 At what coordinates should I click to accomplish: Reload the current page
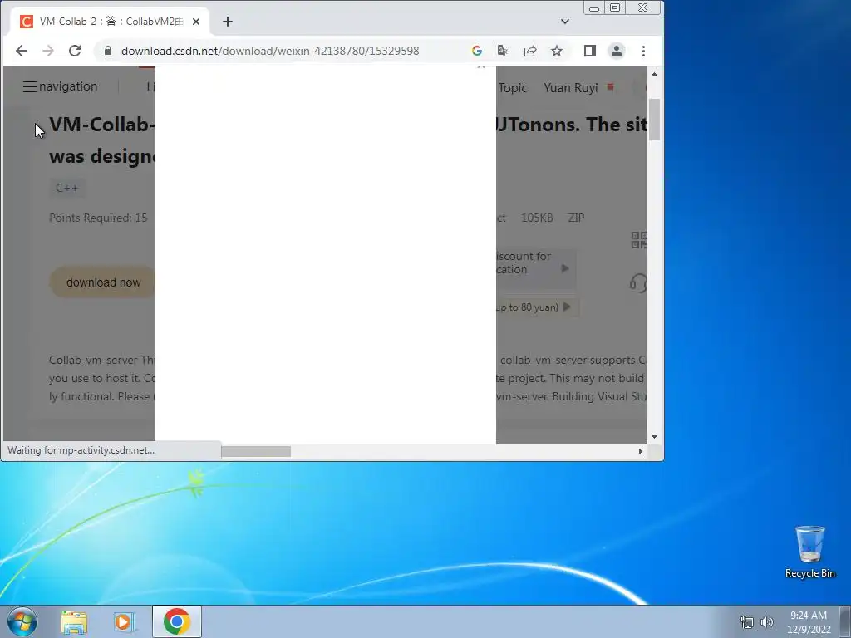75,51
